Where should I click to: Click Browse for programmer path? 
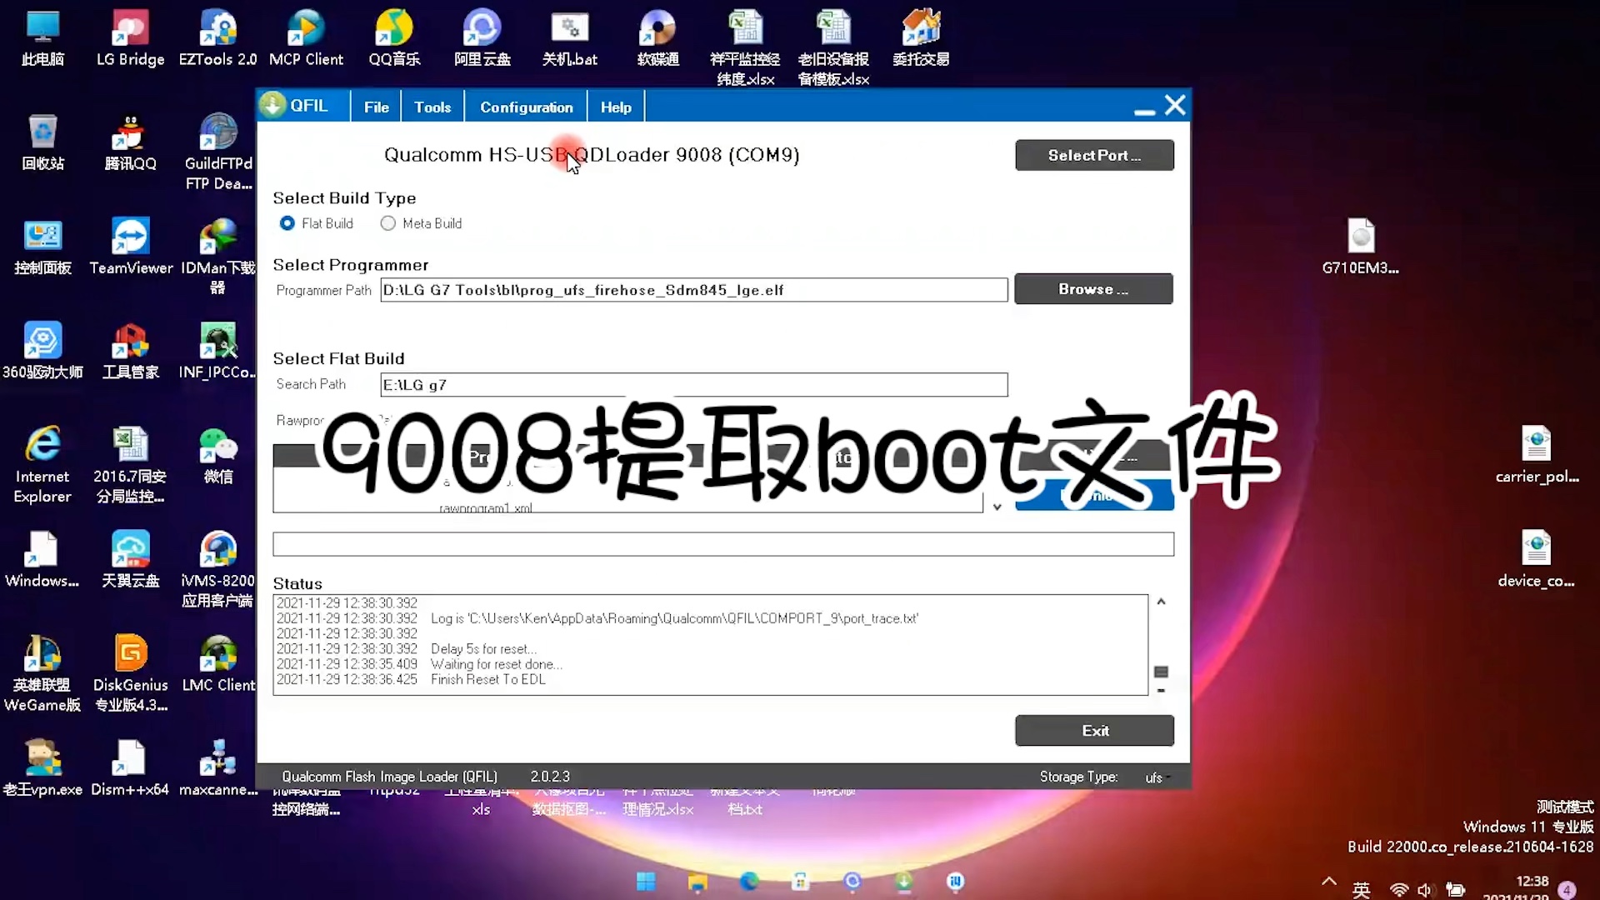(x=1093, y=289)
